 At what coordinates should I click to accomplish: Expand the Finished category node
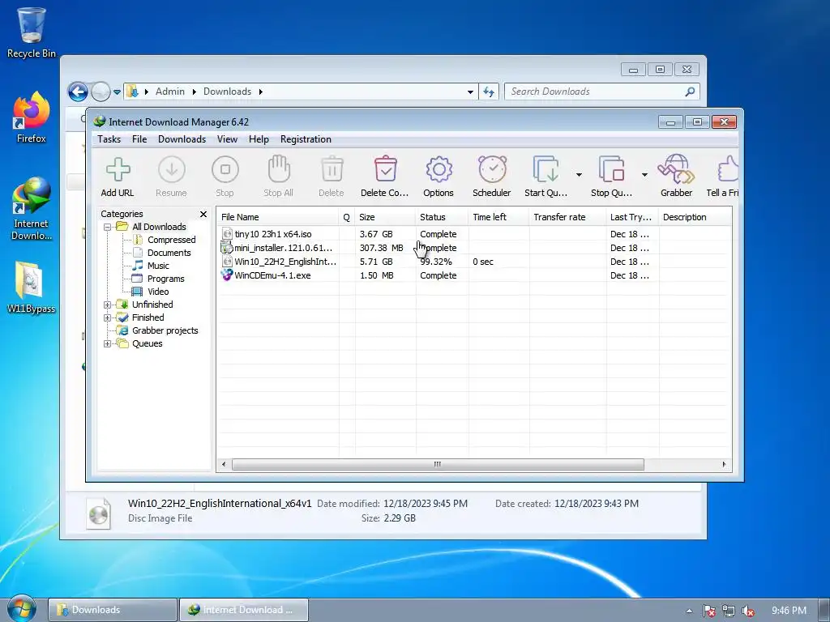108,317
